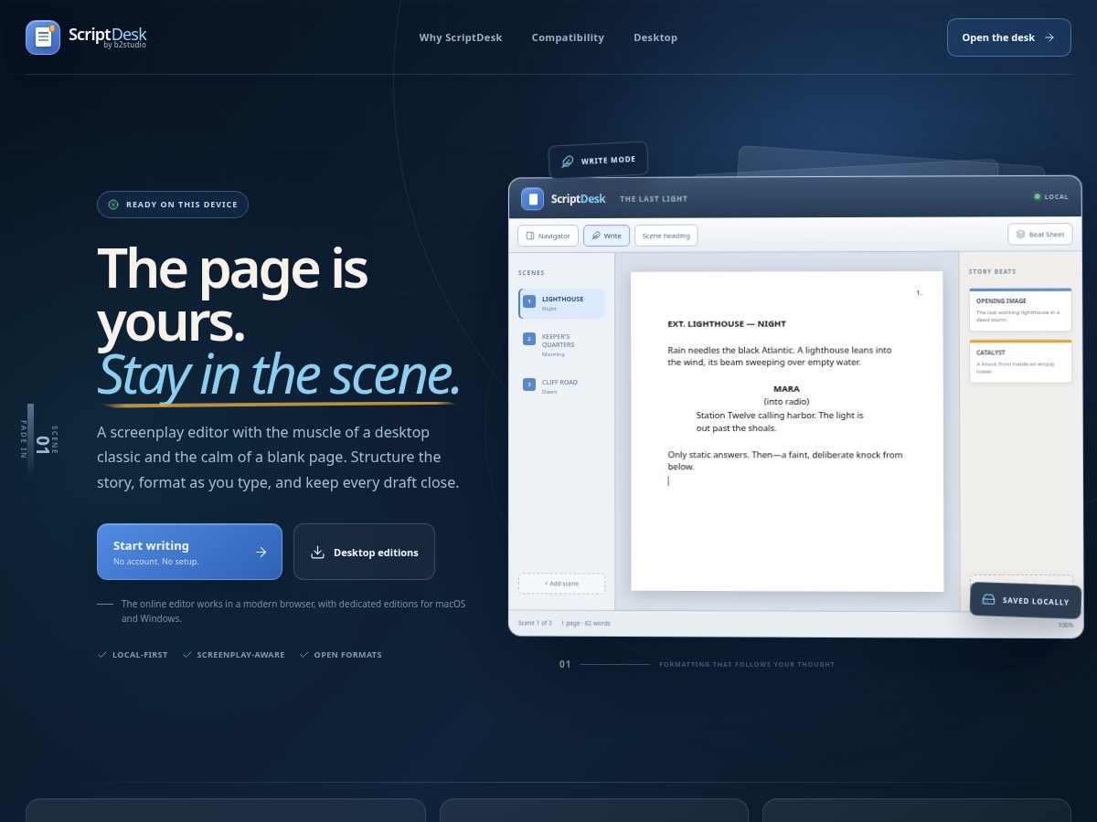Select the Lighthouse scene in list

click(x=561, y=303)
